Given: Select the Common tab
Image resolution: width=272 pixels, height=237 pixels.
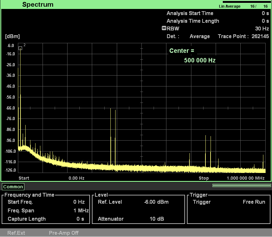Looking at the screenshot, I should point(13,187).
